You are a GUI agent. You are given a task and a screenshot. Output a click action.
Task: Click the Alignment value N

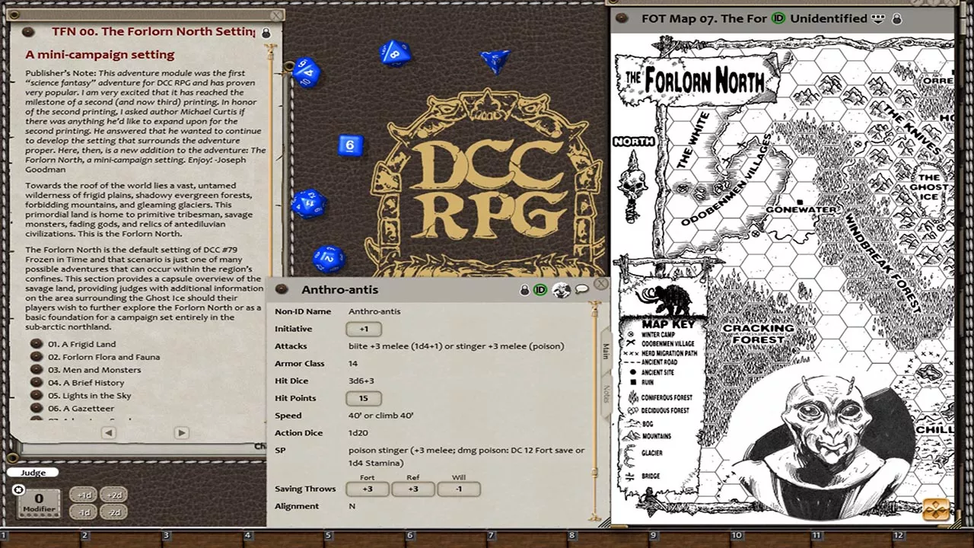[x=352, y=506]
